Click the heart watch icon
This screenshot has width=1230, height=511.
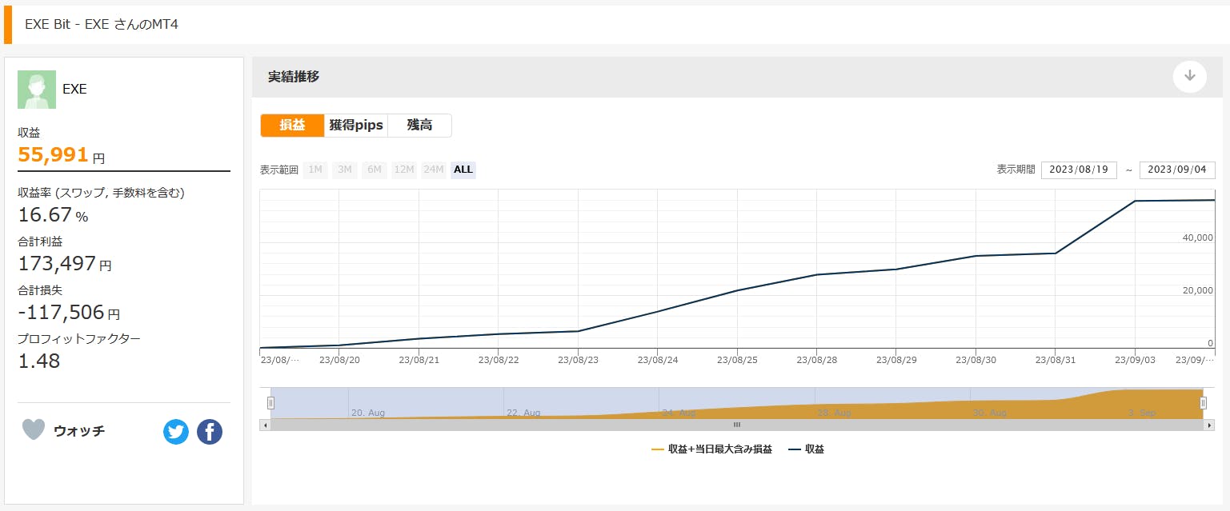coord(34,430)
